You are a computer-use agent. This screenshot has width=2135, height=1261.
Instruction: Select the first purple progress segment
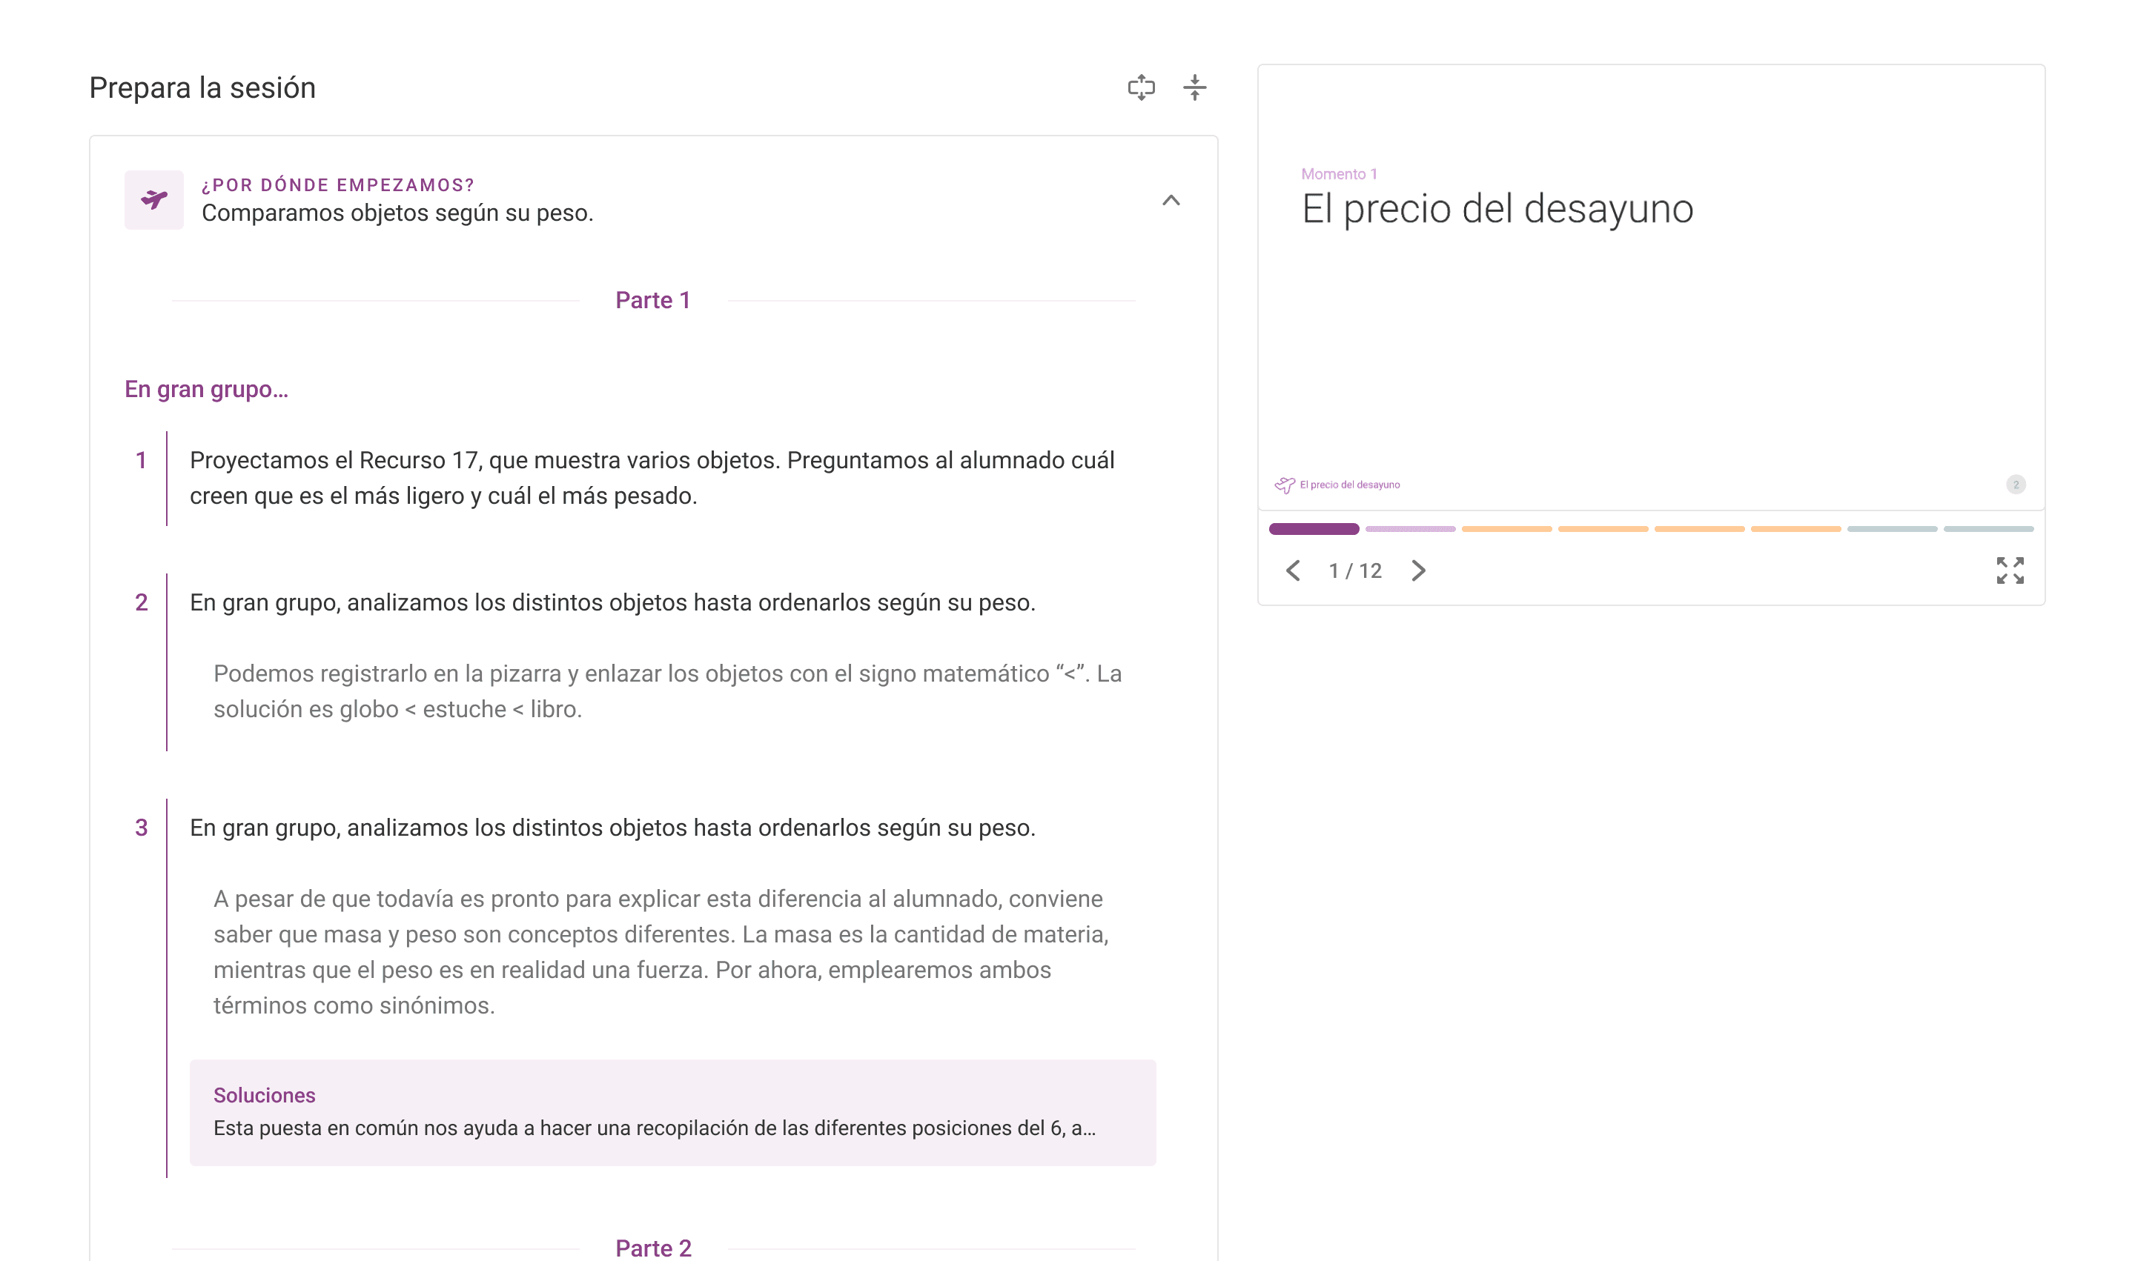coord(1313,528)
